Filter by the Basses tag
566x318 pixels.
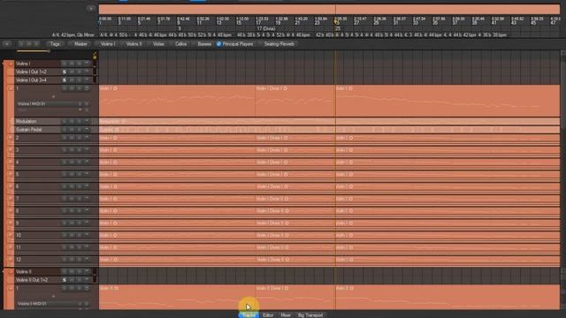click(x=204, y=44)
